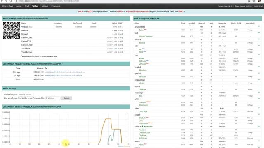Open the Explorers menu item
Screen dimensions: 264x148
tap(56, 6)
